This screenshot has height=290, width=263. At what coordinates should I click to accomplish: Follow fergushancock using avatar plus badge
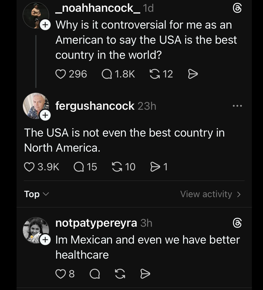tap(45, 115)
